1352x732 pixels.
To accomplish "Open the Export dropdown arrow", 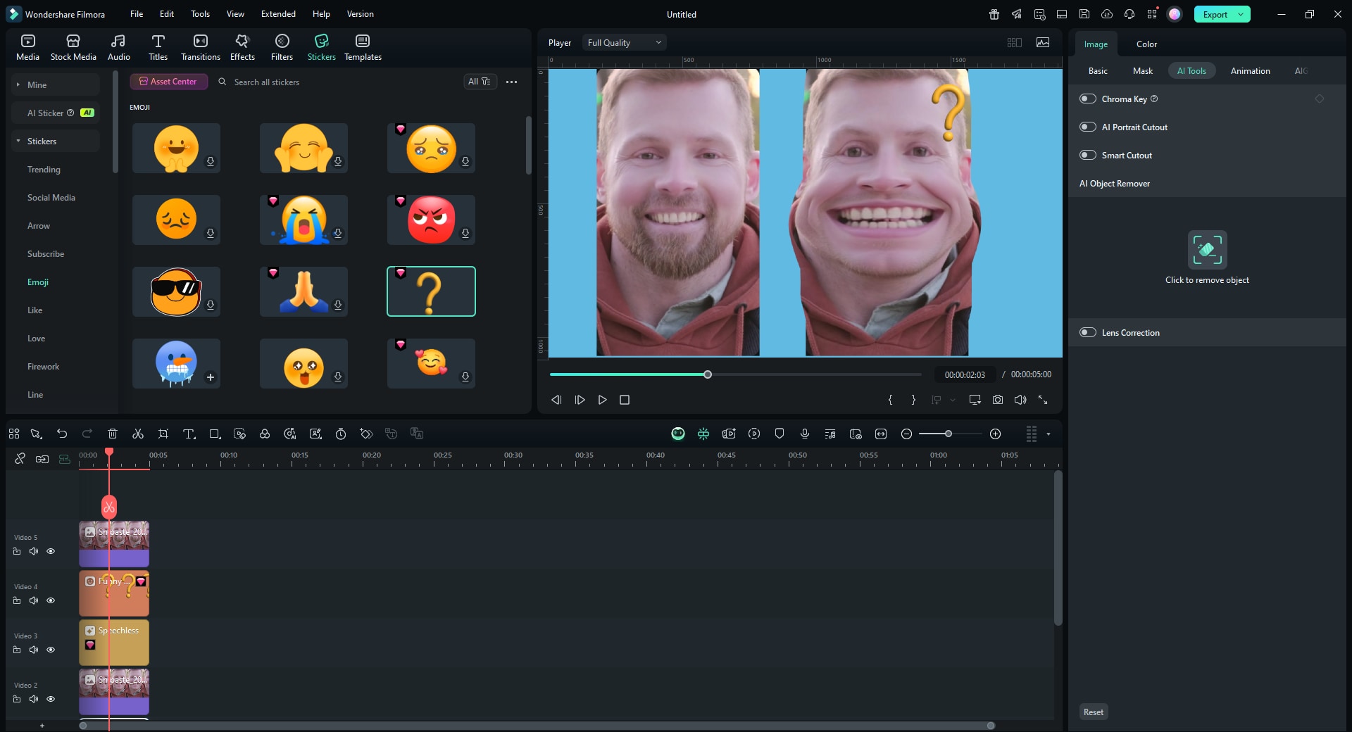I will pyautogui.click(x=1241, y=14).
